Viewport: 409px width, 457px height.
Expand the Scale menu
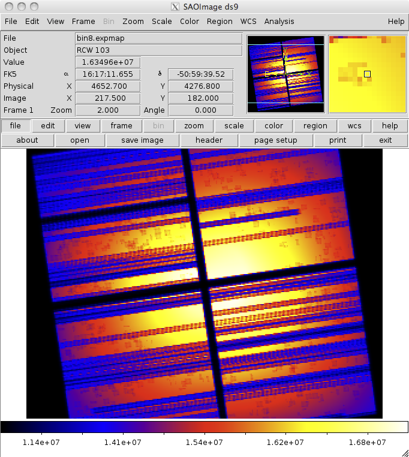tap(161, 21)
